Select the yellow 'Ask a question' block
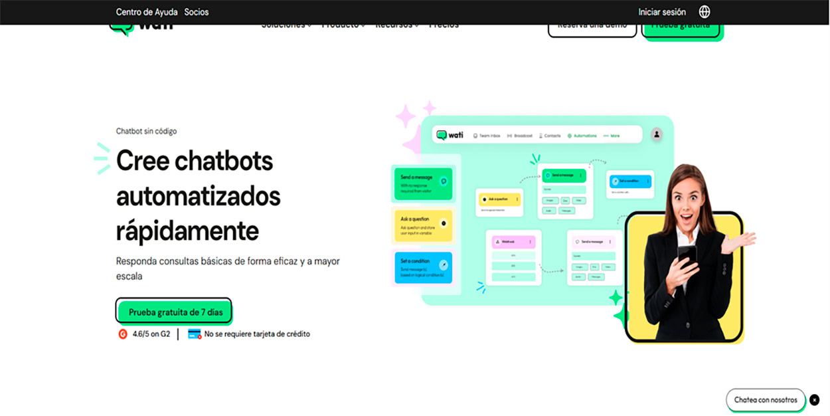The image size is (830, 416). 423,226
